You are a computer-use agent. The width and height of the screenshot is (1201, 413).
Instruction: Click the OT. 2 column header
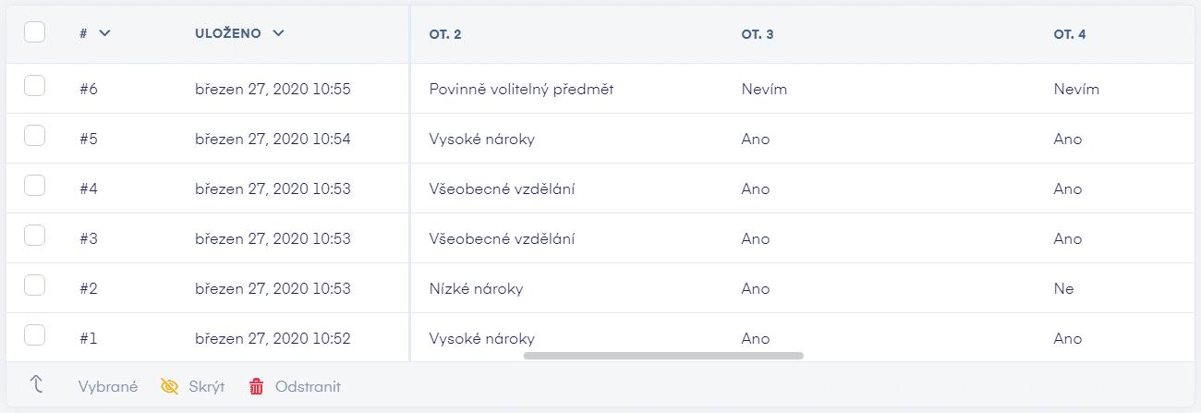tap(445, 34)
